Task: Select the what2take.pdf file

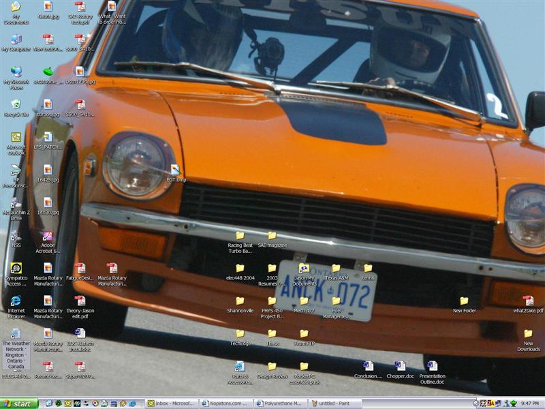Action: point(528,301)
